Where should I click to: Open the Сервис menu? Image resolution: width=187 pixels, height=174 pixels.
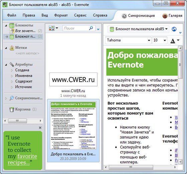tap(80, 15)
